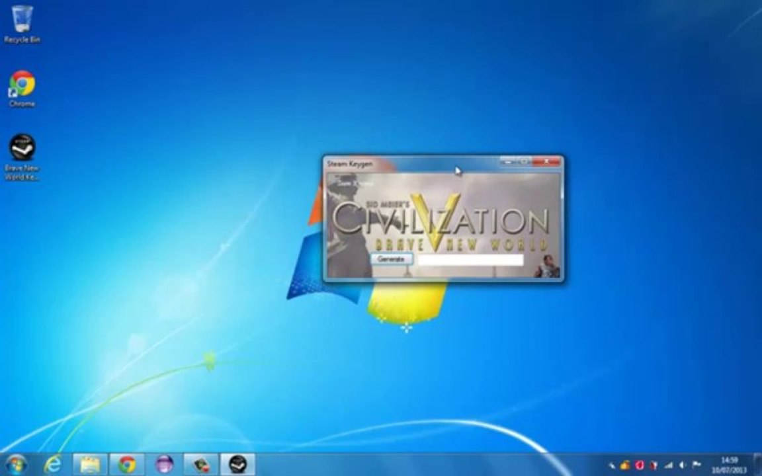The image size is (762, 476).
Task: Open Chrome from the taskbar
Action: 127,465
